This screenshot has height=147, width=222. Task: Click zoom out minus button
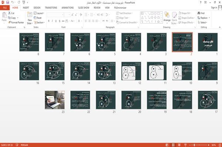coord(190,145)
